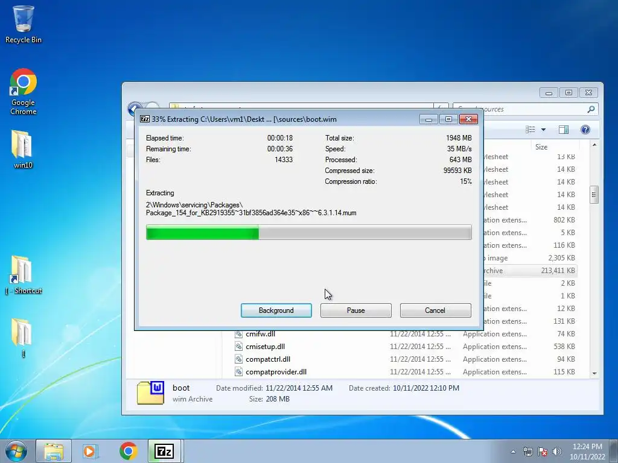Image resolution: width=618 pixels, height=463 pixels.
Task: Select the compatprovider.dll file
Action: [276, 371]
